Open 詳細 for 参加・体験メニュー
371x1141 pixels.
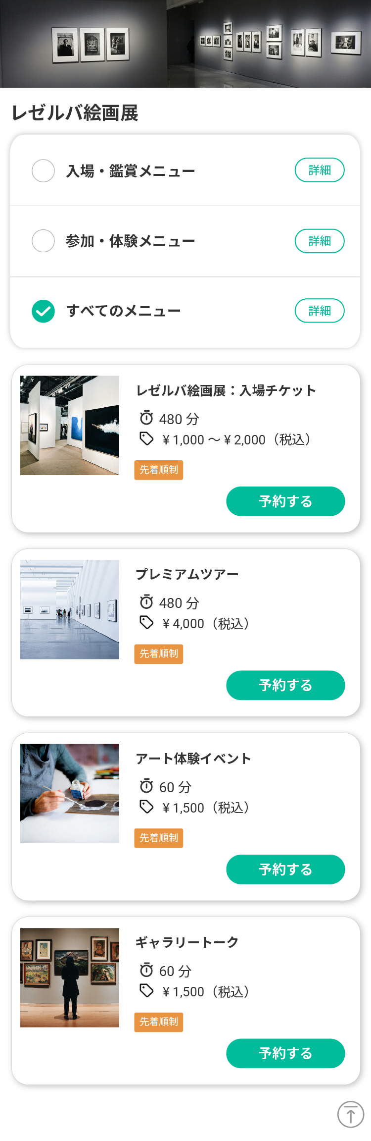(x=320, y=241)
